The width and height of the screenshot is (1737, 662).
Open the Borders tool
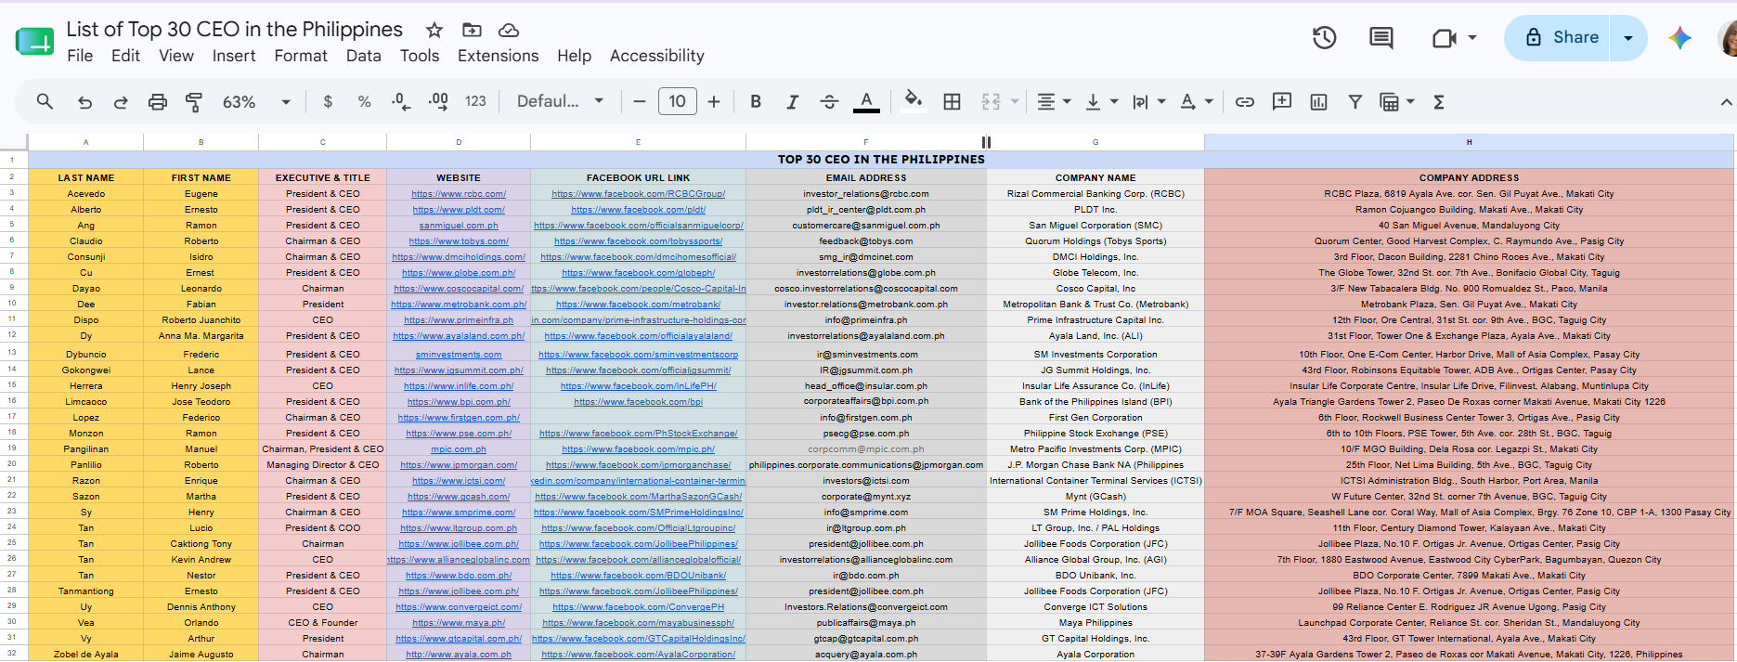(952, 102)
